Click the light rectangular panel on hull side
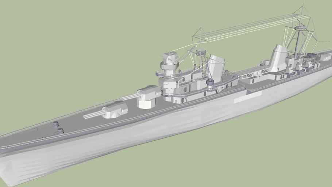 248,97
